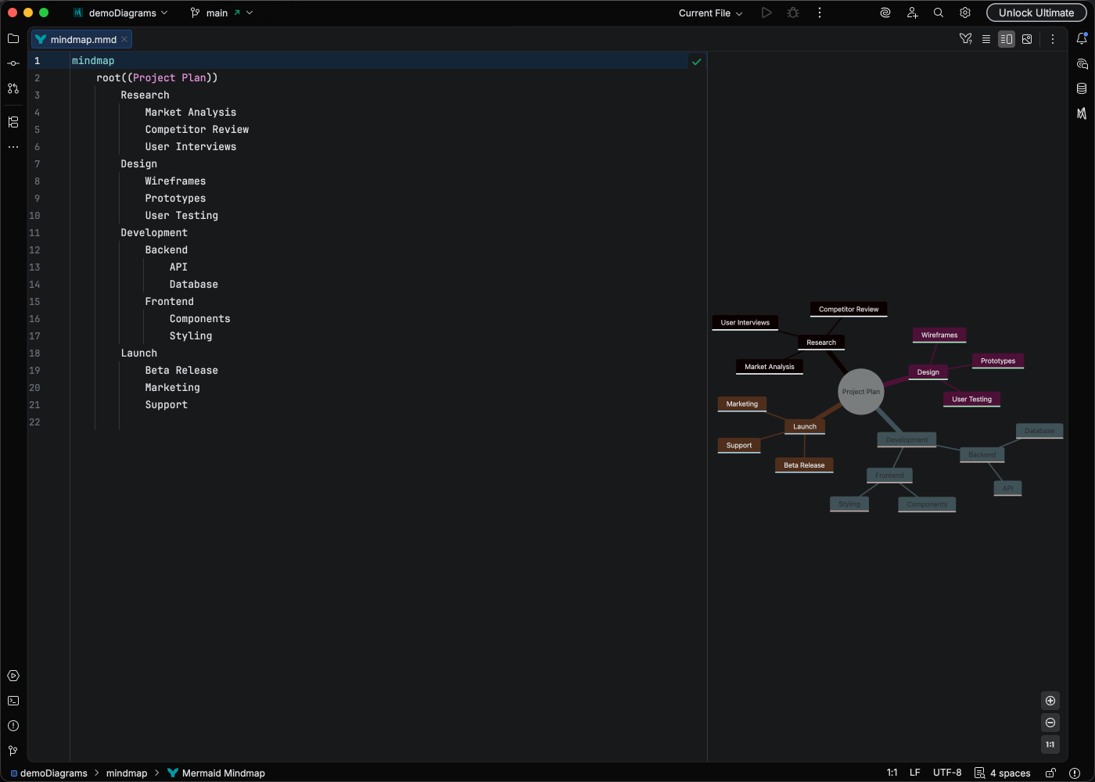Switch preview to editor-only view icon
1095x782 pixels.
point(986,38)
